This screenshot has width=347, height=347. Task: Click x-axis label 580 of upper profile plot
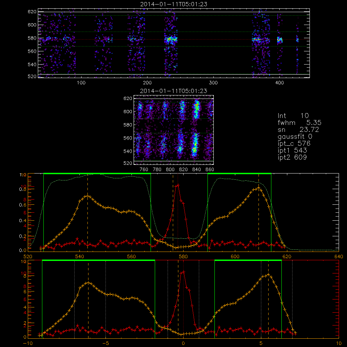coord(183,256)
